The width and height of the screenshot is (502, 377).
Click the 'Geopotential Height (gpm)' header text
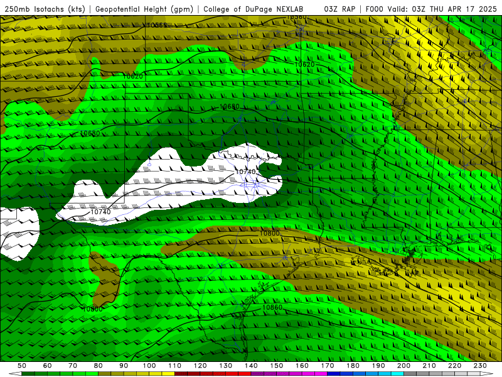[144, 9]
